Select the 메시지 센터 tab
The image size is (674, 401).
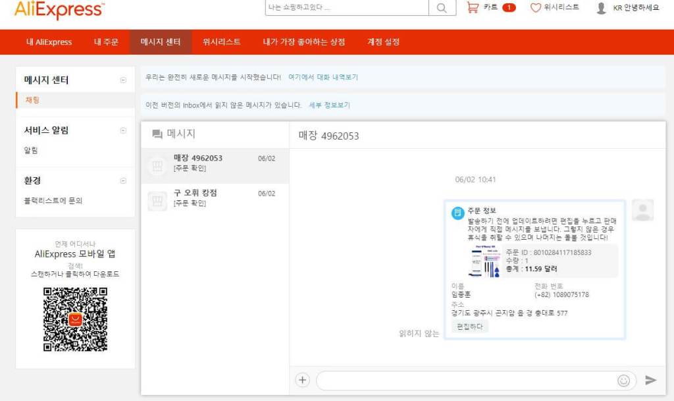click(161, 42)
